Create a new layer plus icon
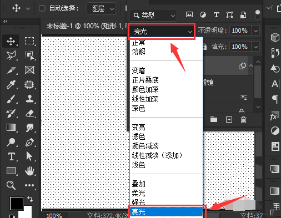The width and height of the screenshot is (281, 218). coord(229,120)
